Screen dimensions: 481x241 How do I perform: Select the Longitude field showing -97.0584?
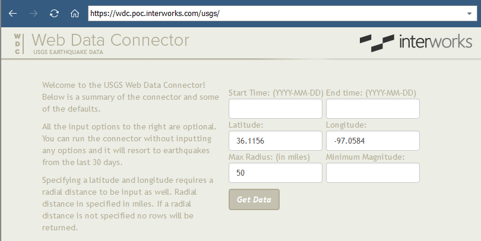click(x=373, y=141)
